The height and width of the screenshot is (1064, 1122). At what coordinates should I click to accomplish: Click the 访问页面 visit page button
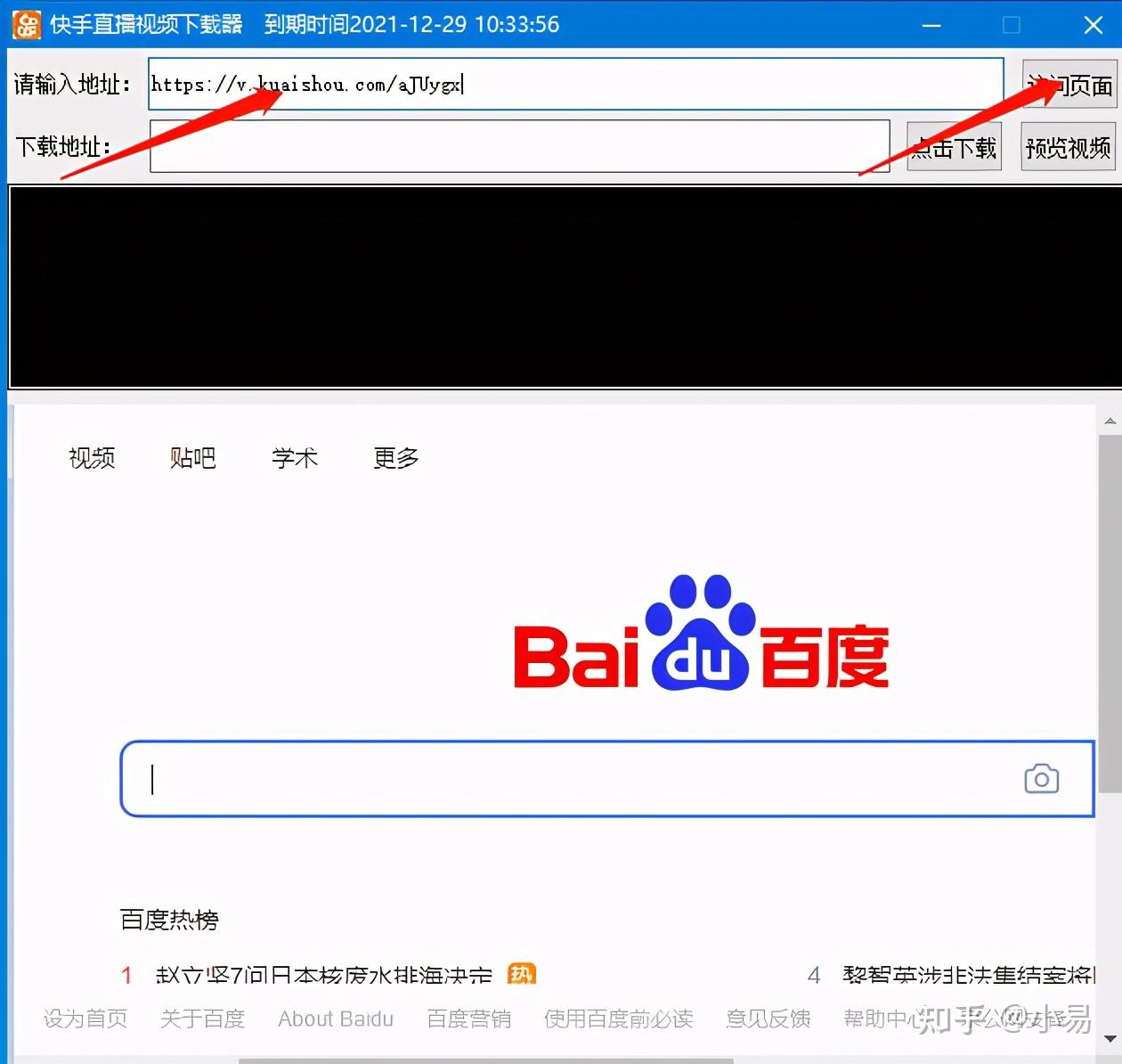pos(1069,85)
